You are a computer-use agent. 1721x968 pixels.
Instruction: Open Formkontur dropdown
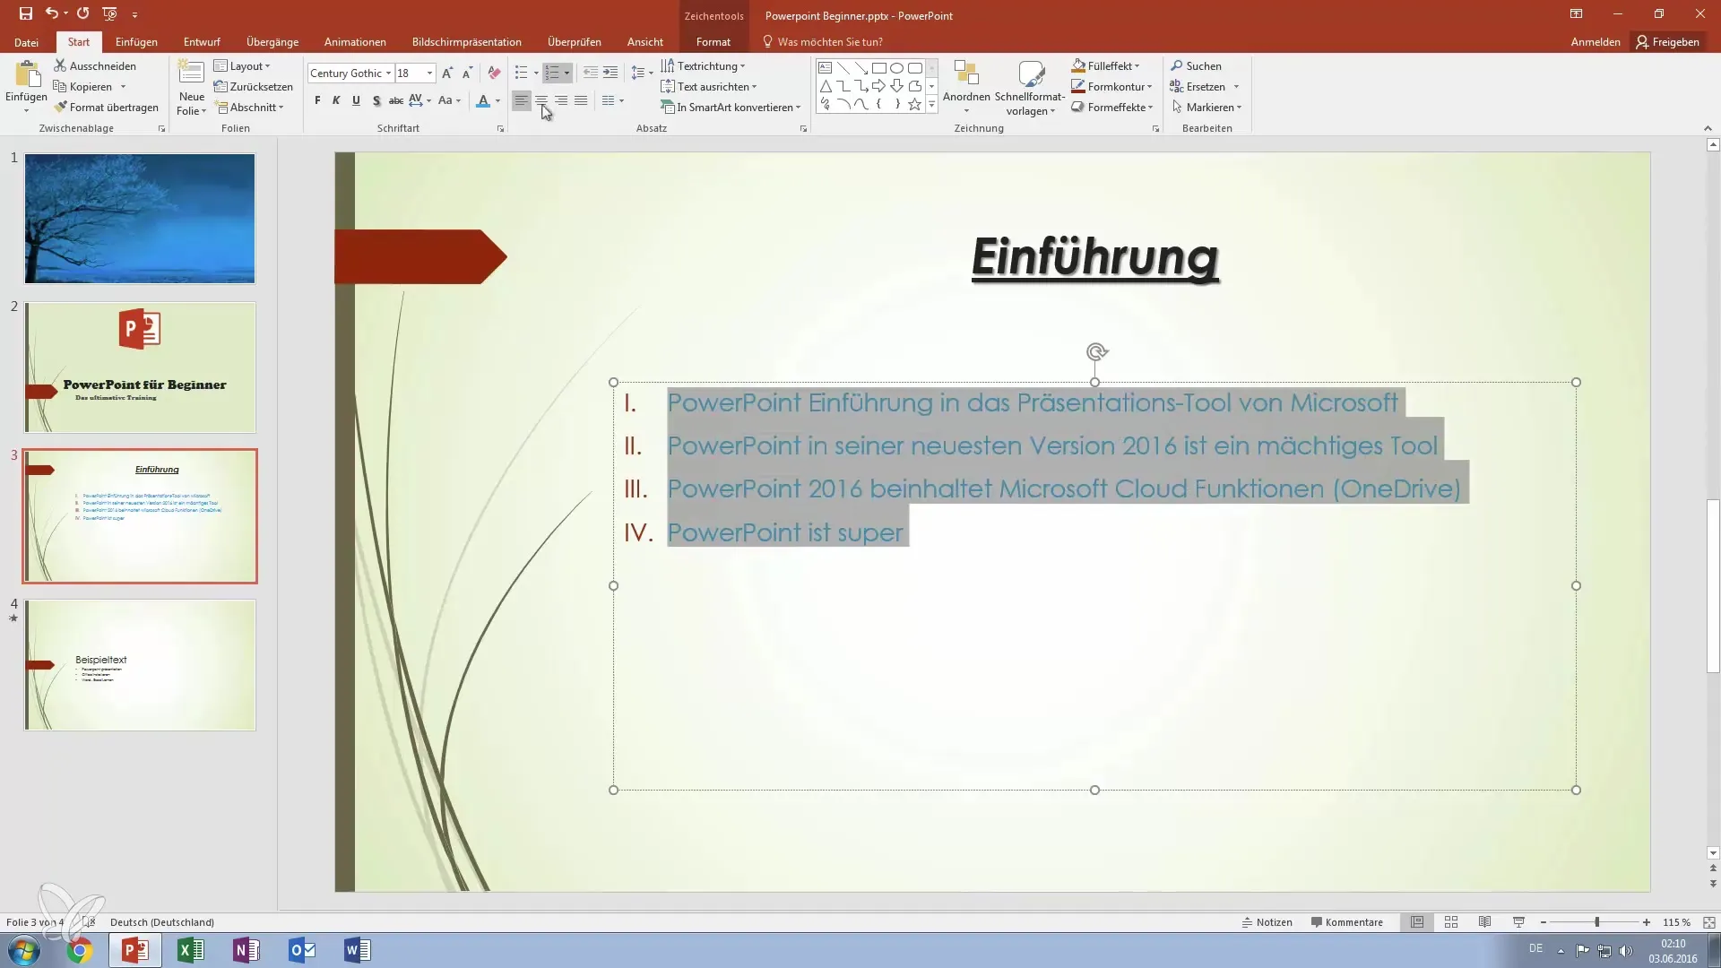1112,86
